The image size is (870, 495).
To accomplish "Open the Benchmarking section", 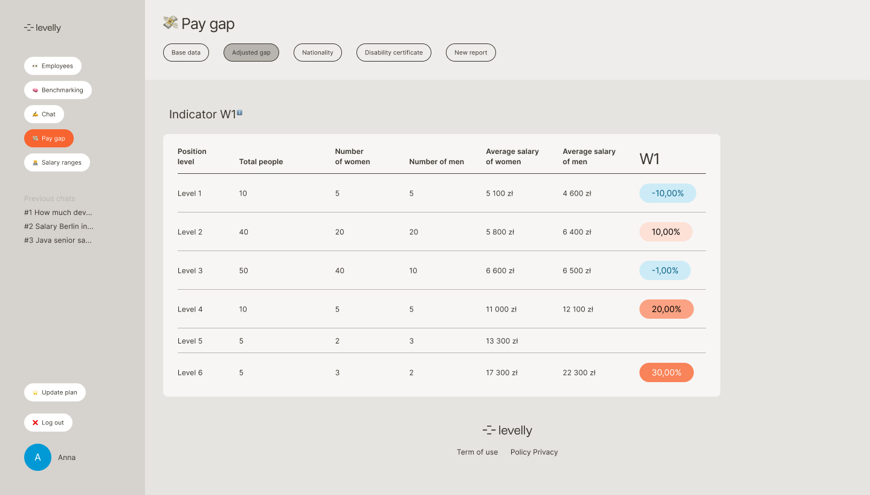I will 58,90.
